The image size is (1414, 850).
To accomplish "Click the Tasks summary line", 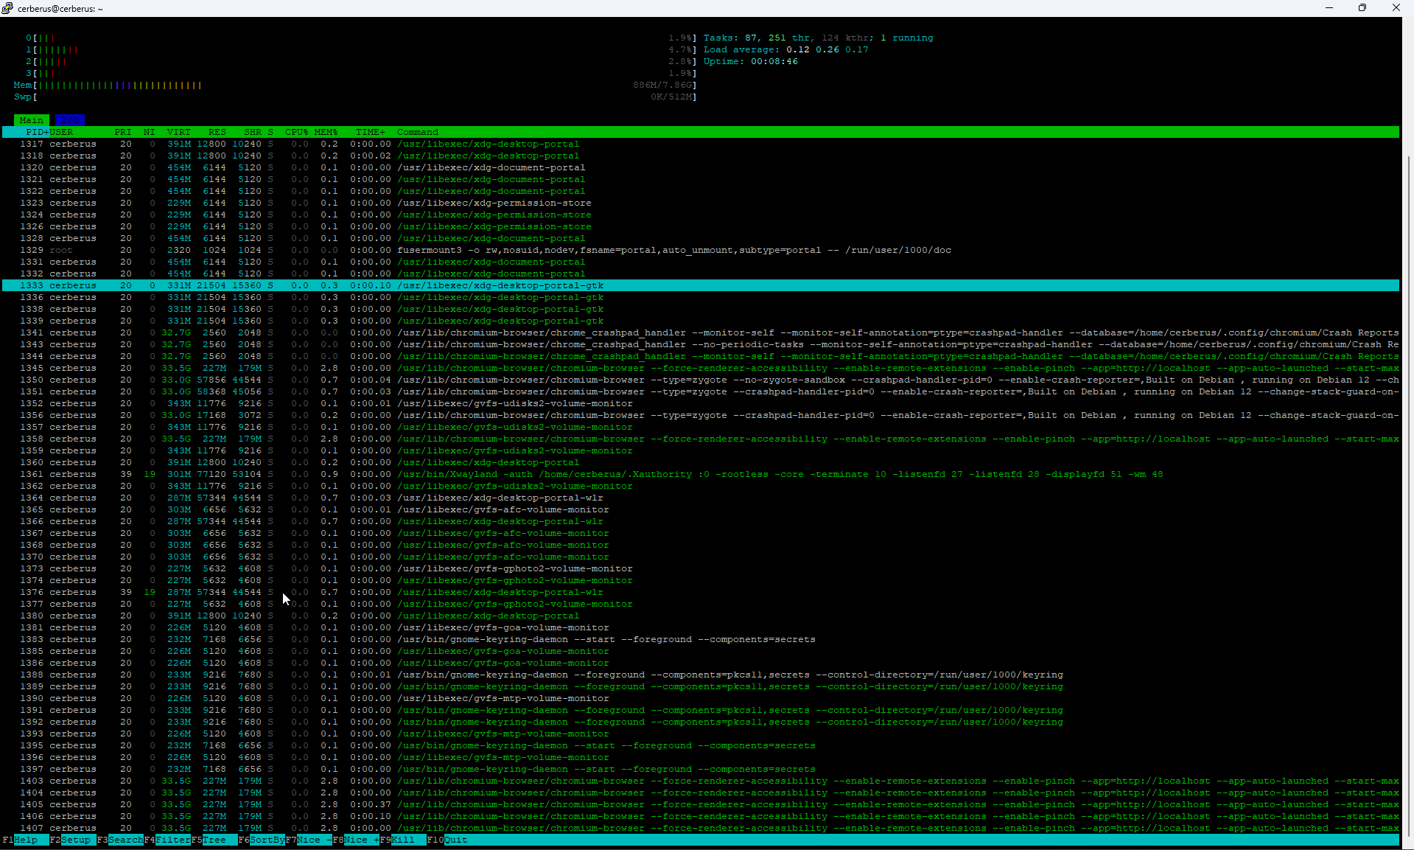I will [818, 38].
